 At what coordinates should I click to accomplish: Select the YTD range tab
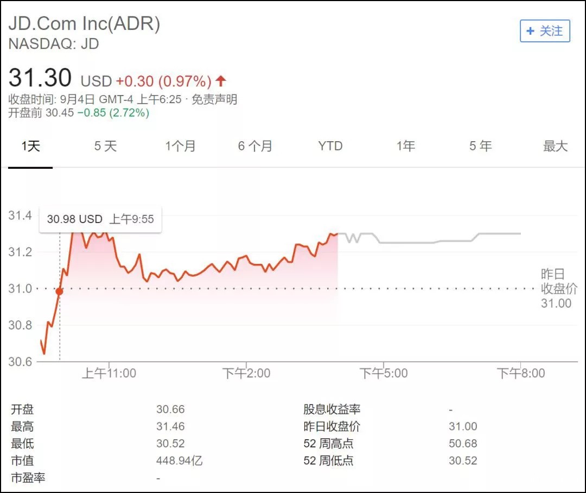[330, 146]
